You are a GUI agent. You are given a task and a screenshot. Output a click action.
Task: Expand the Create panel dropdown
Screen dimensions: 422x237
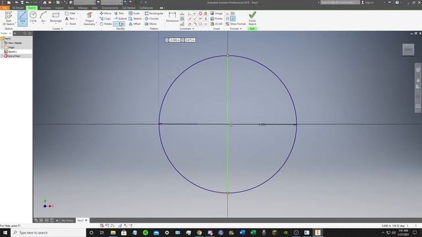[57, 28]
